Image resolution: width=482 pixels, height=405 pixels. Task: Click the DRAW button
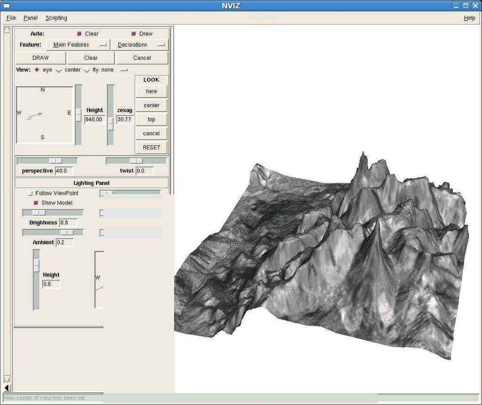tap(40, 58)
